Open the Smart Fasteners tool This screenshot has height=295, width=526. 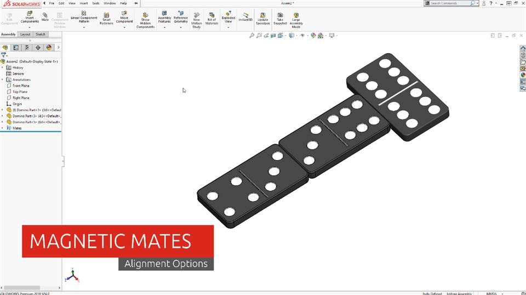pyautogui.click(x=106, y=19)
